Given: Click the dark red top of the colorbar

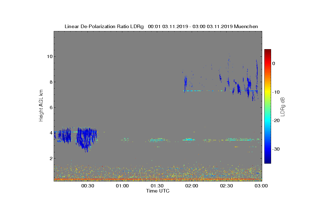Looking at the screenshot, I should [268, 51].
